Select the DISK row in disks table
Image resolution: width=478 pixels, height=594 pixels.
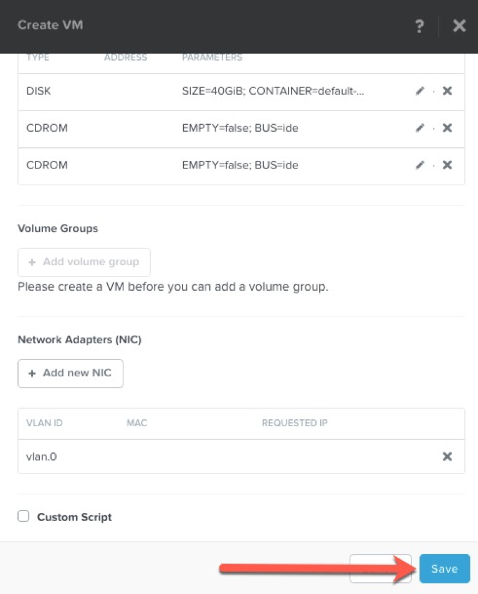point(241,92)
